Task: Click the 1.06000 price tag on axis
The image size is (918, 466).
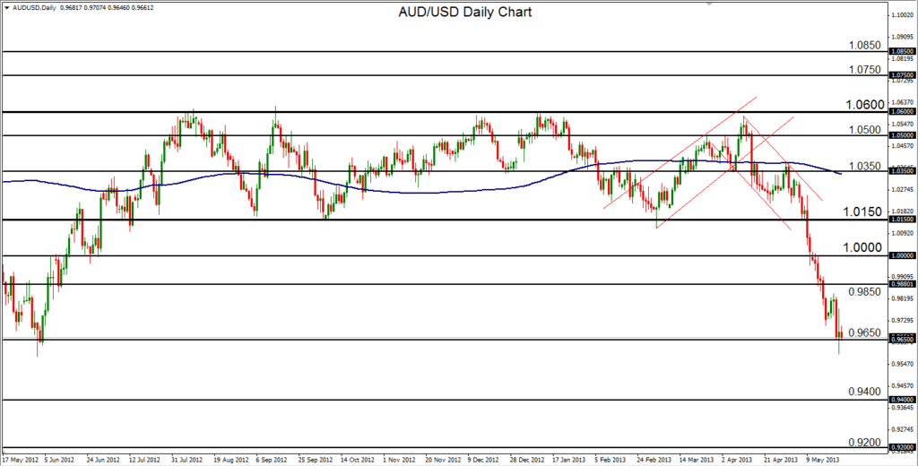Action: click(x=901, y=111)
